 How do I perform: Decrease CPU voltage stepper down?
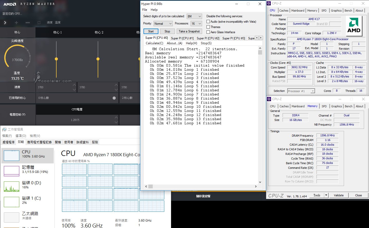pos(116,122)
